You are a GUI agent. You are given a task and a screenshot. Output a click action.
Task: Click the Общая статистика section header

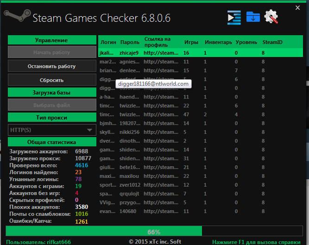pos(52,142)
